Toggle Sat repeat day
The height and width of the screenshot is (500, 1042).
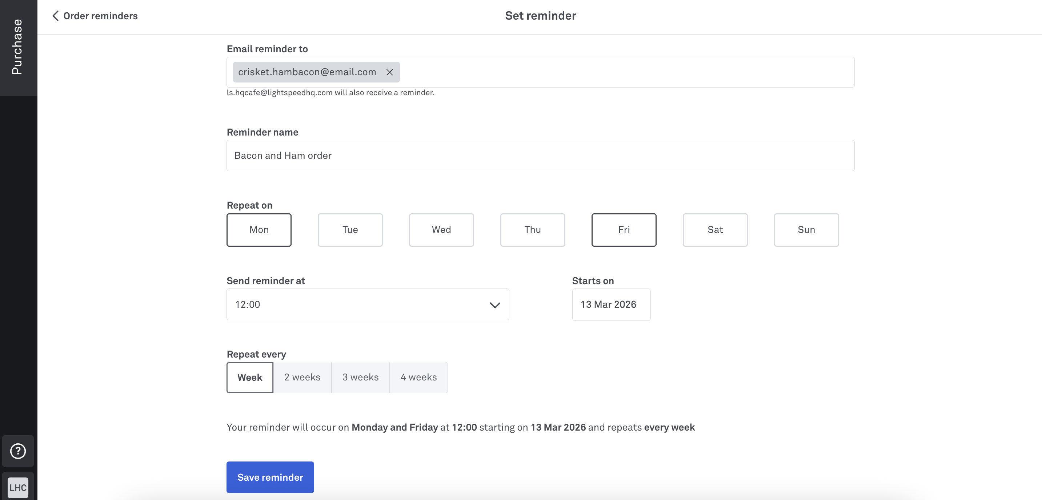pyautogui.click(x=715, y=230)
